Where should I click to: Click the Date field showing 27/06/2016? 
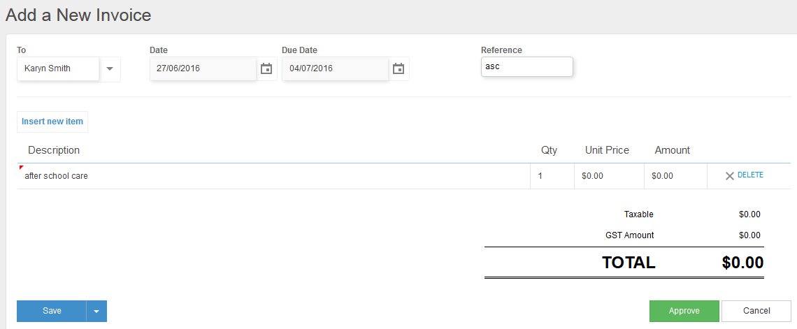coord(203,68)
